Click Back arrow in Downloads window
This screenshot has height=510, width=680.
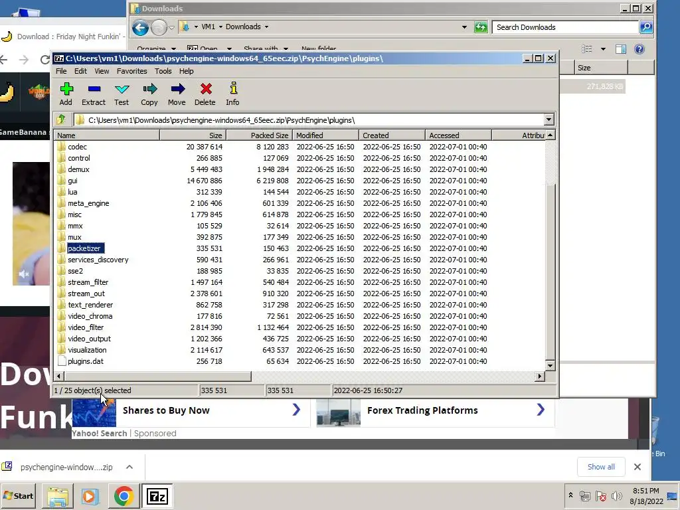(141, 28)
